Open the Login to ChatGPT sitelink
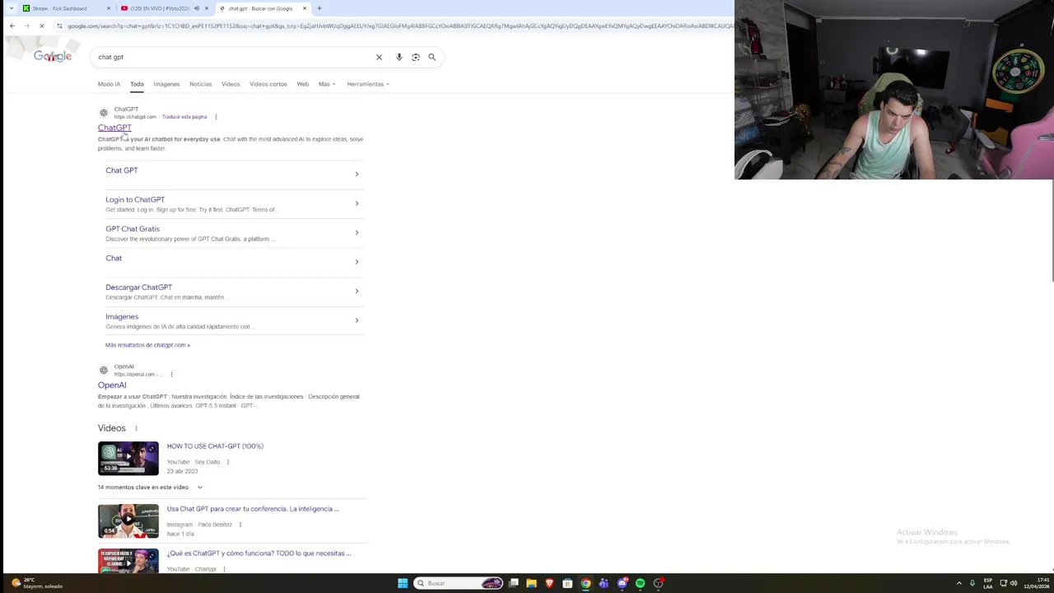1054x593 pixels. 135,199
